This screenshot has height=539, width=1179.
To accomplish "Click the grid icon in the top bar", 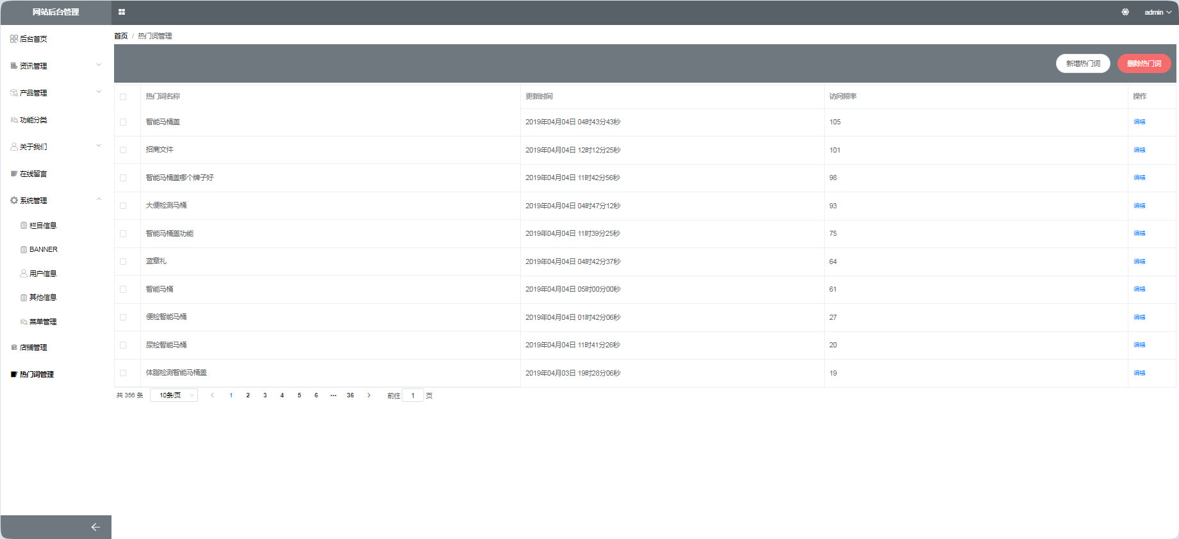I will [x=122, y=12].
